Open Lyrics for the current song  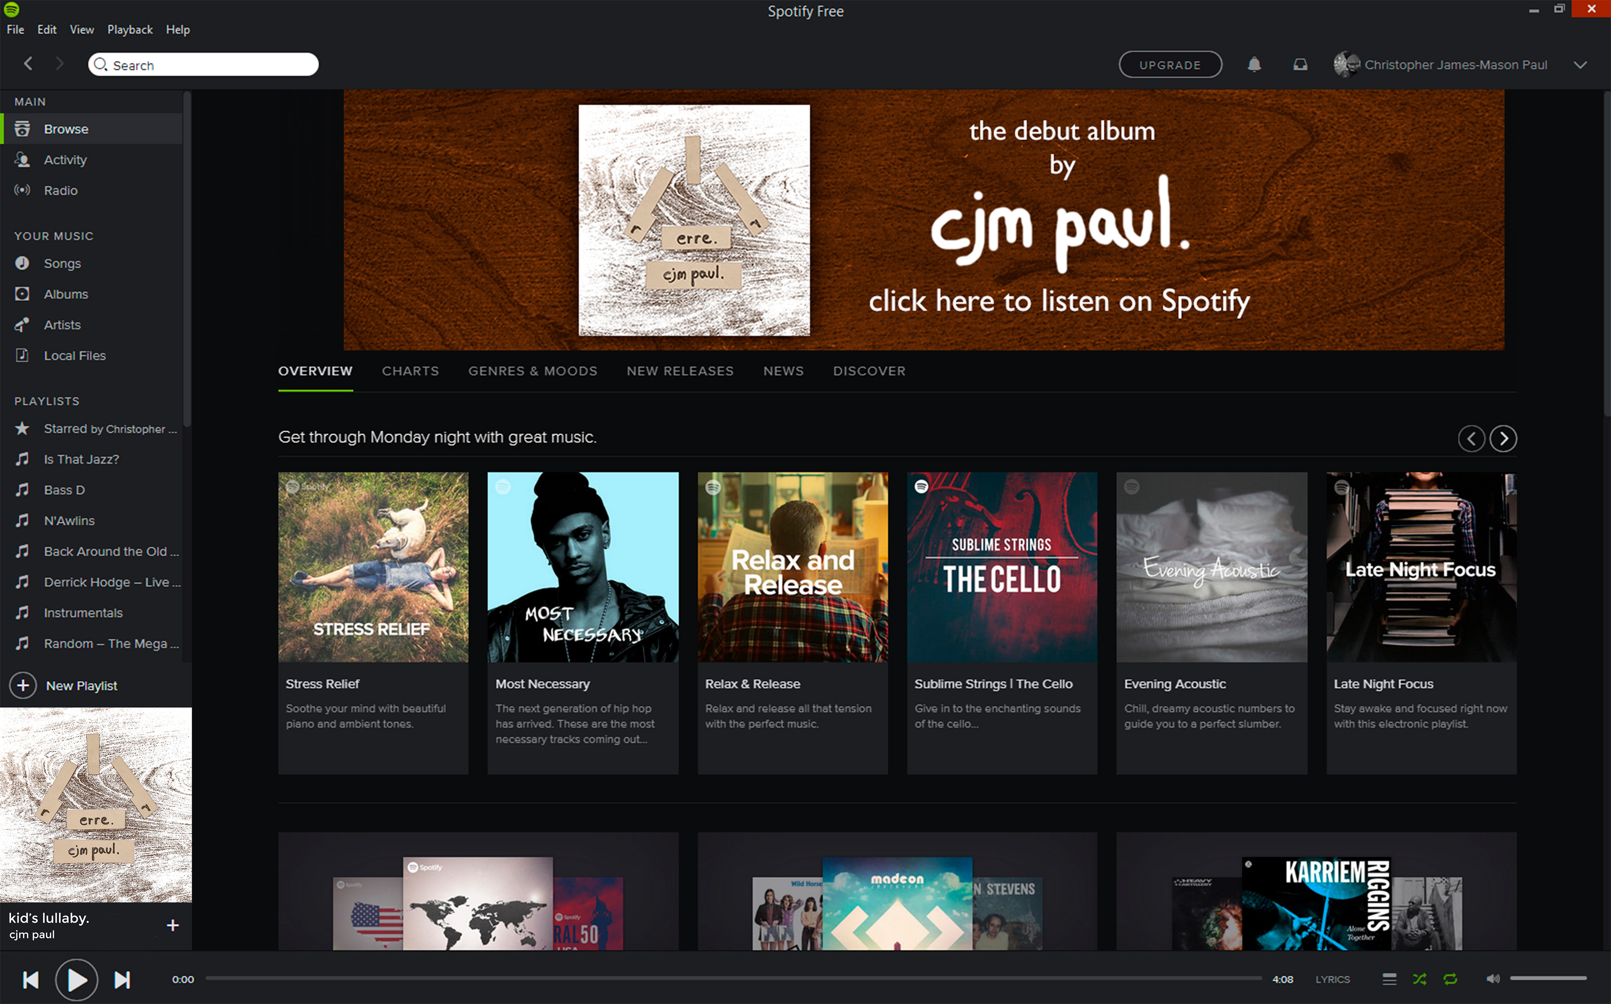1333,979
